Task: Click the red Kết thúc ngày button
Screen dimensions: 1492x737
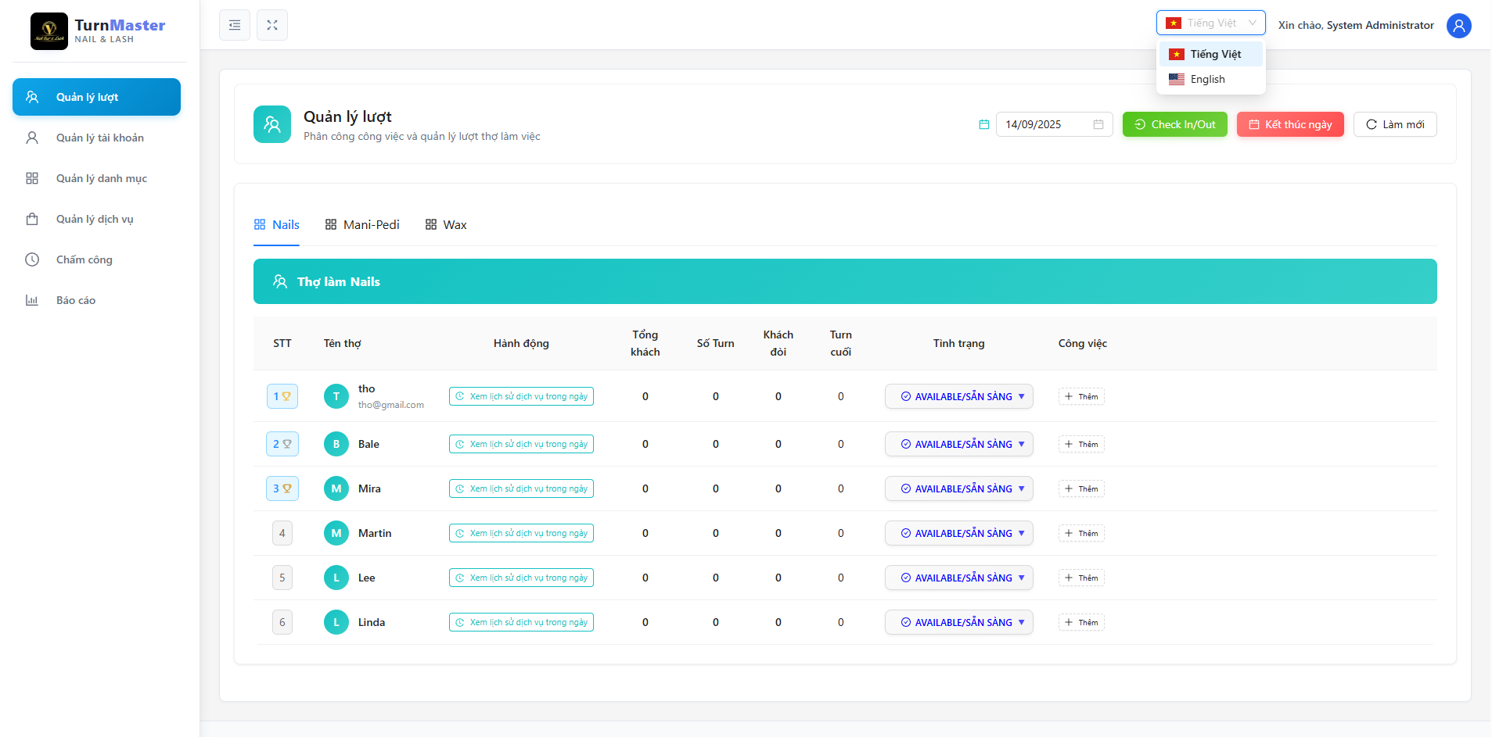Action: [x=1289, y=124]
